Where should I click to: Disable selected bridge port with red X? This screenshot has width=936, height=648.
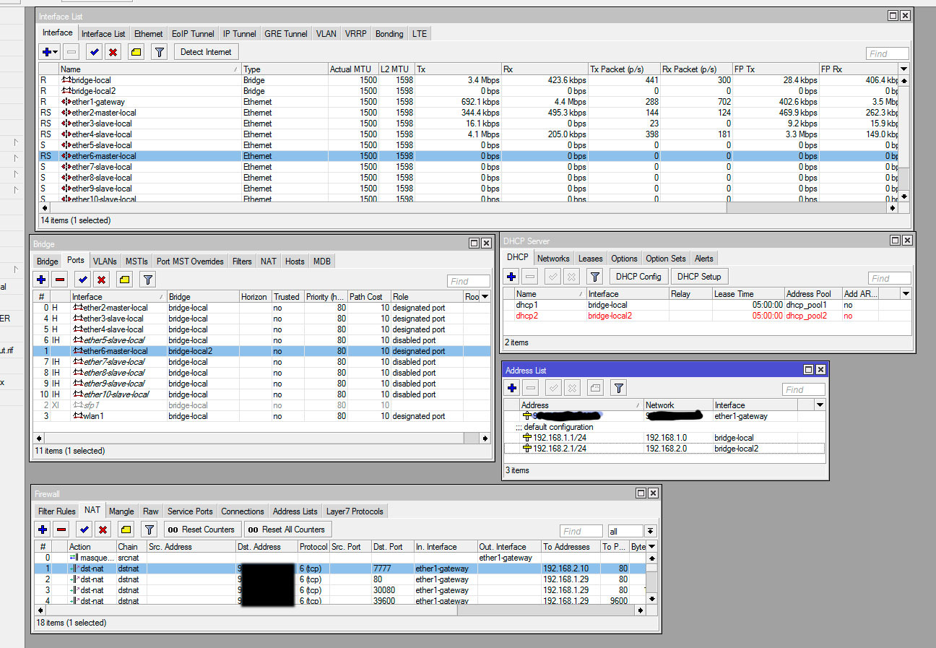point(102,280)
